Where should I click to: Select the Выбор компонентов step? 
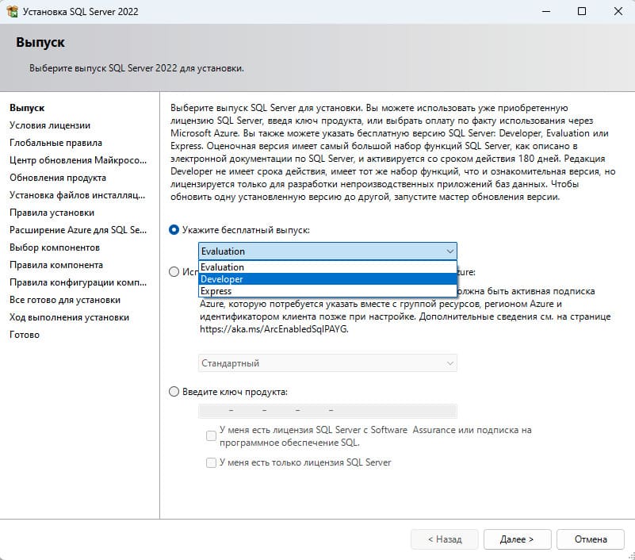[55, 247]
